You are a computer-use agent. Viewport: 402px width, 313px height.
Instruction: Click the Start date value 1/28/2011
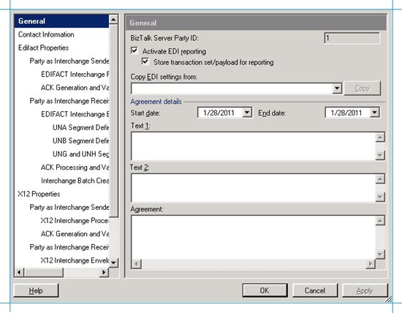point(219,113)
